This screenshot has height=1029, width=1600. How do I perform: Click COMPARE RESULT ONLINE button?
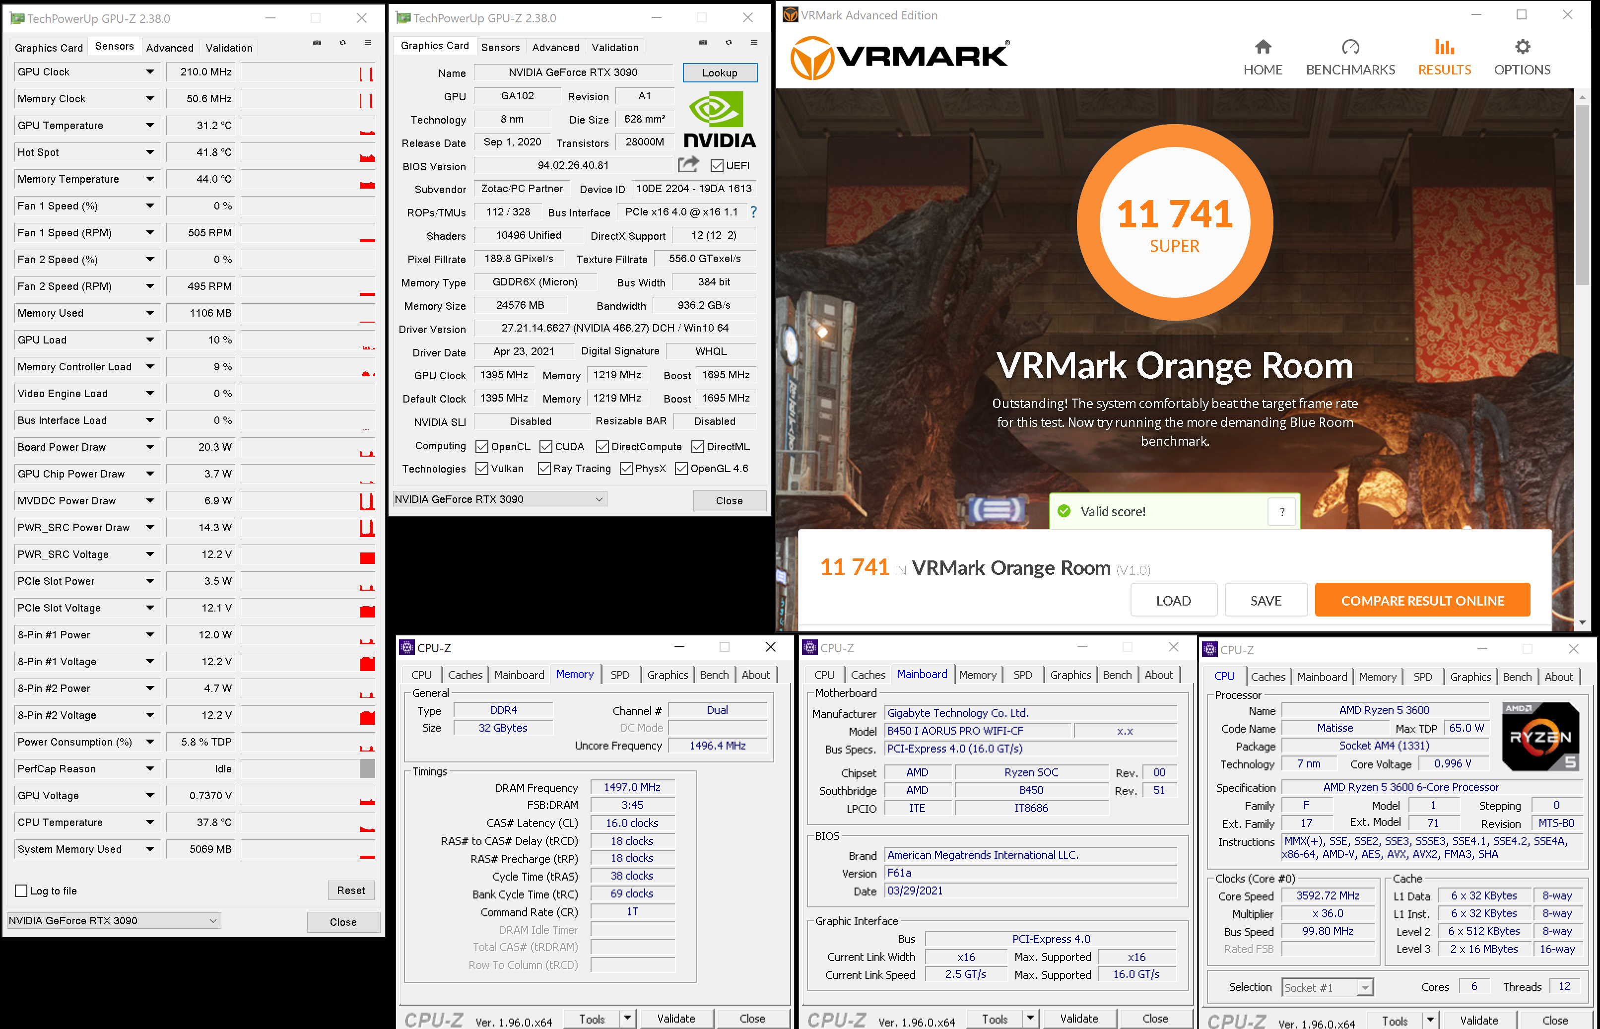[1422, 600]
